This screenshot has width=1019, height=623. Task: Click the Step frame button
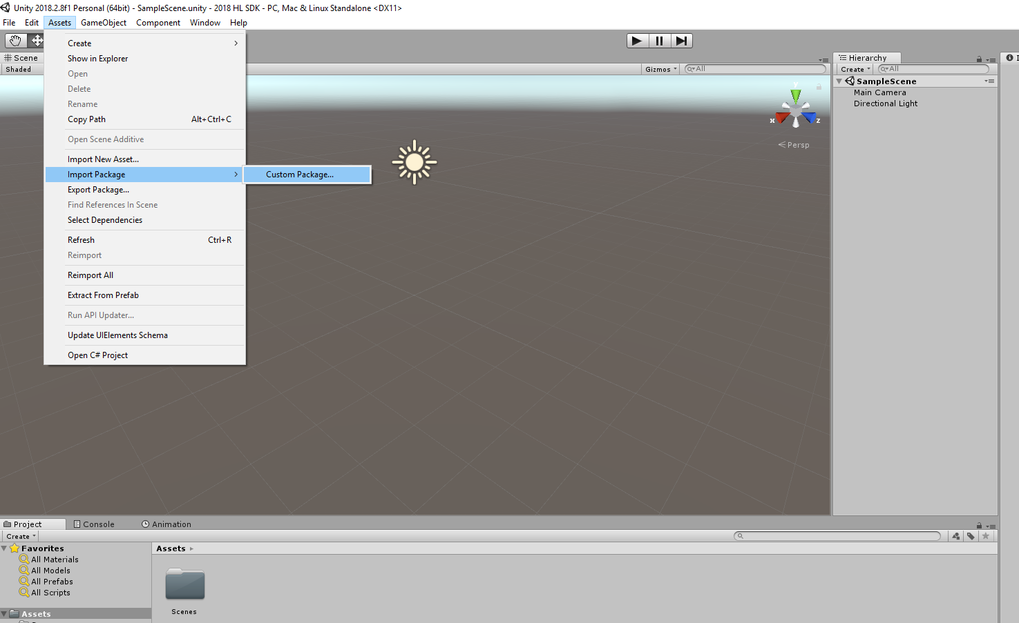(681, 41)
